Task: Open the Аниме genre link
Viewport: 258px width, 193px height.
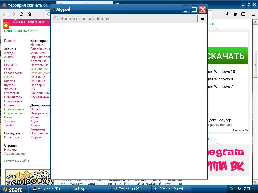Action: [x=9, y=57]
